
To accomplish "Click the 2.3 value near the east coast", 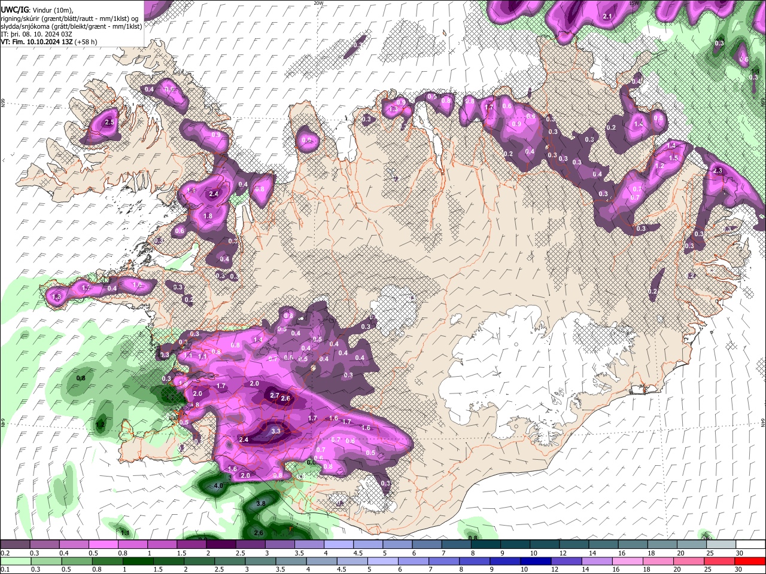I will coord(718,170).
